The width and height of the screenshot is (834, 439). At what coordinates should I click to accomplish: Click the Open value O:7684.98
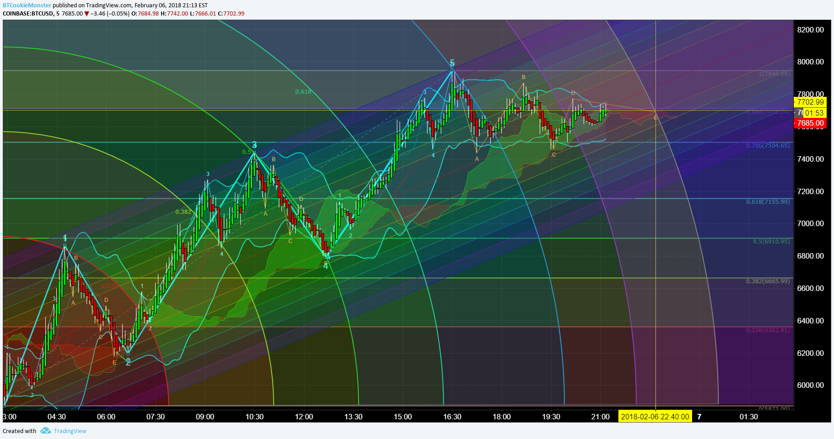[x=145, y=14]
